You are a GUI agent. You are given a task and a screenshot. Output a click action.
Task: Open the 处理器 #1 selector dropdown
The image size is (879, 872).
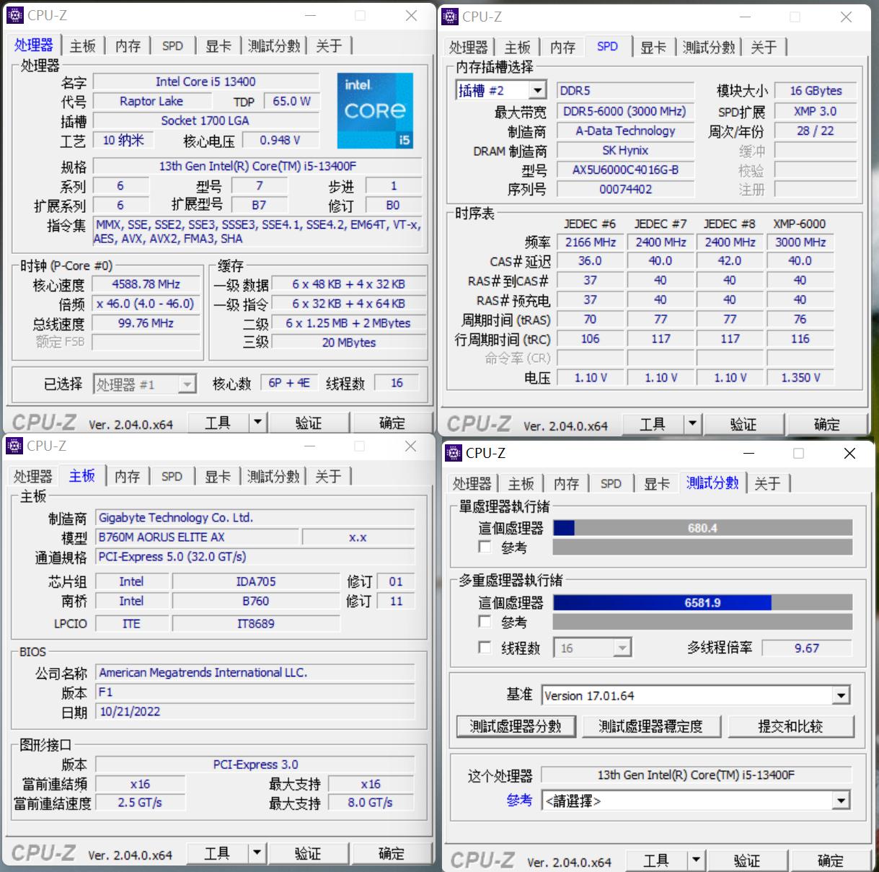(187, 384)
